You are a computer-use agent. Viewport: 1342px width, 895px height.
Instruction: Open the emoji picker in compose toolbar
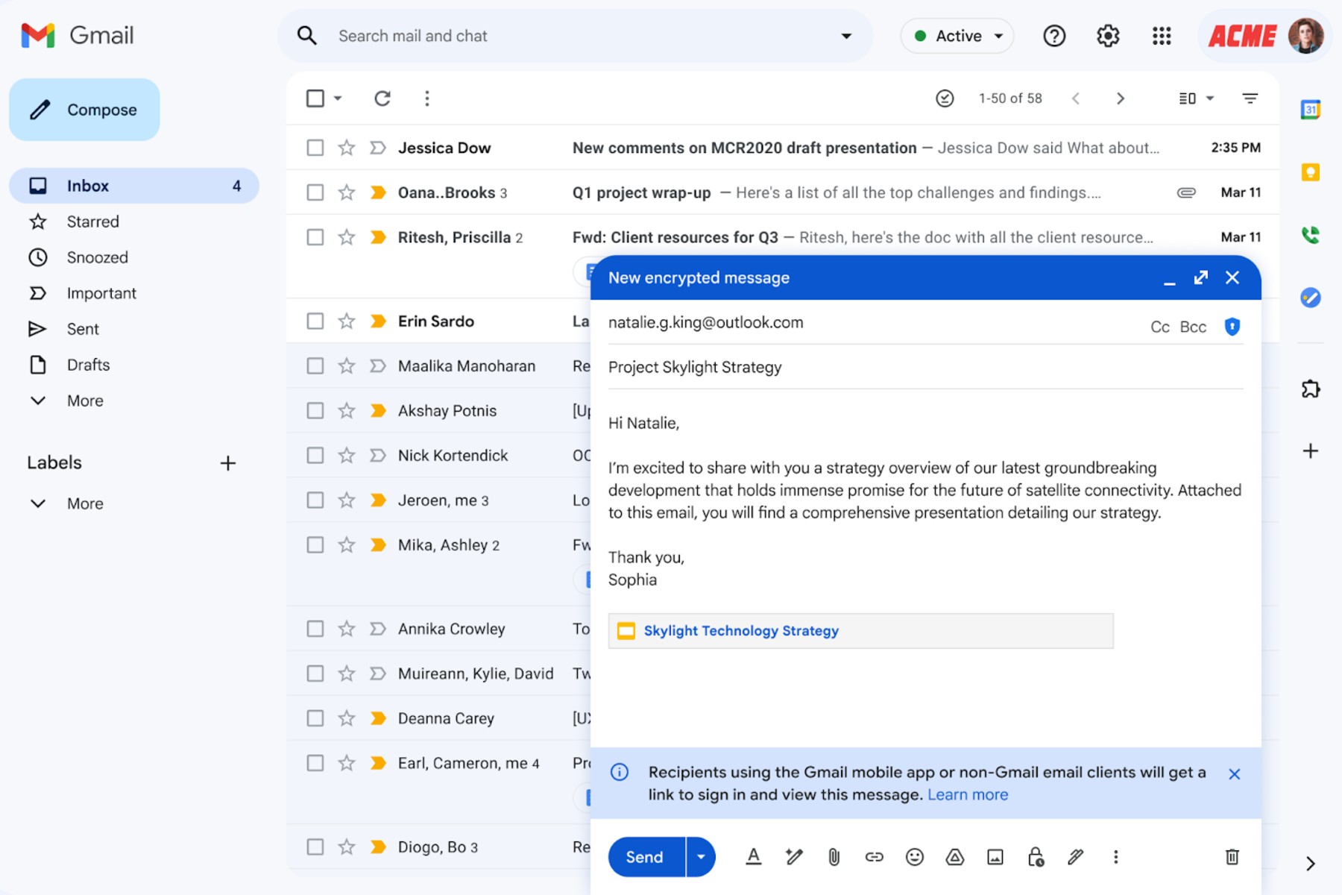point(914,857)
